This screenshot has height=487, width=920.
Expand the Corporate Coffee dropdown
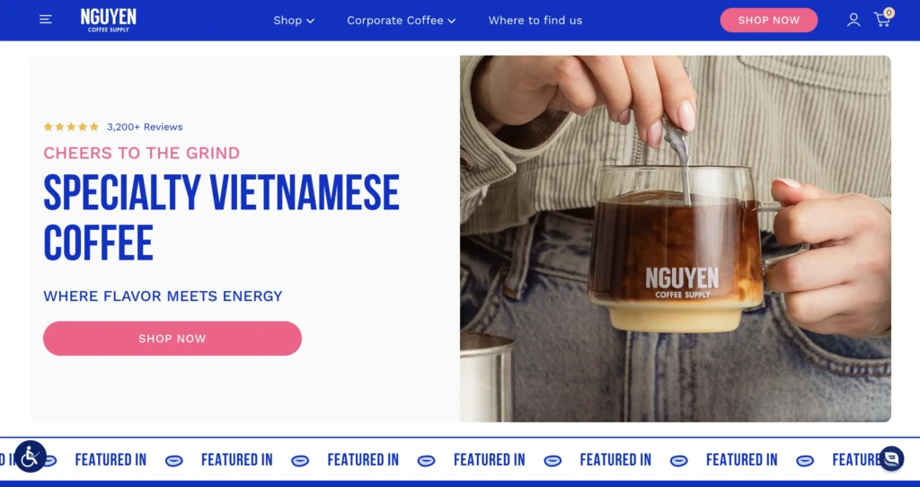pos(401,21)
